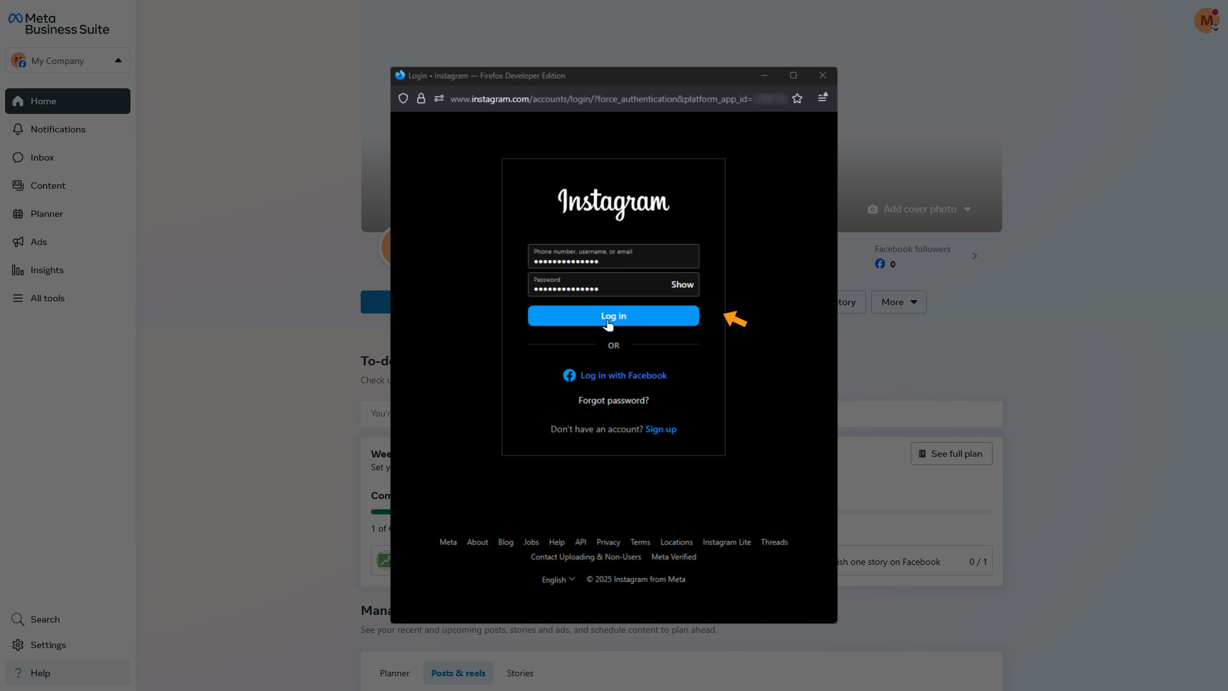Expand the My Company account dropdown

click(x=68, y=60)
